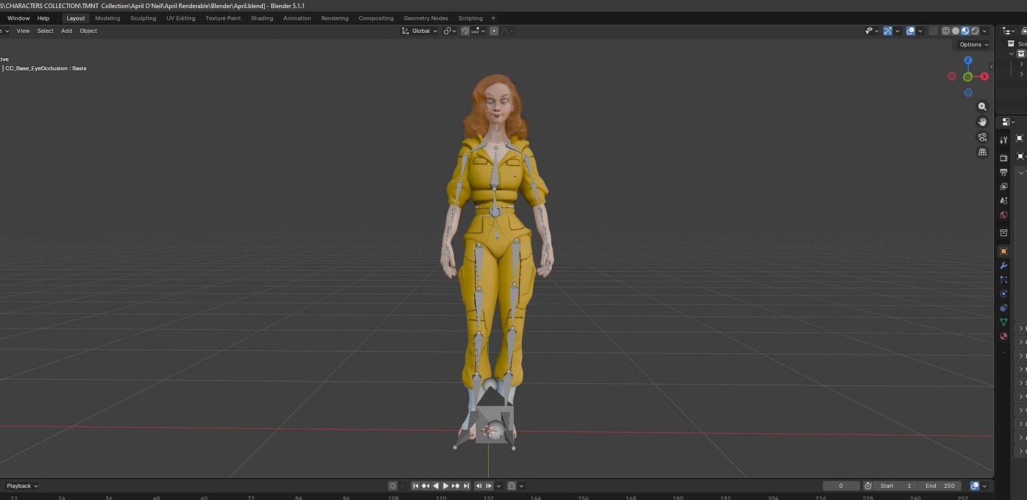Switch to the Shading workspace tab
Viewport: 1027px width, 500px height.
point(262,18)
